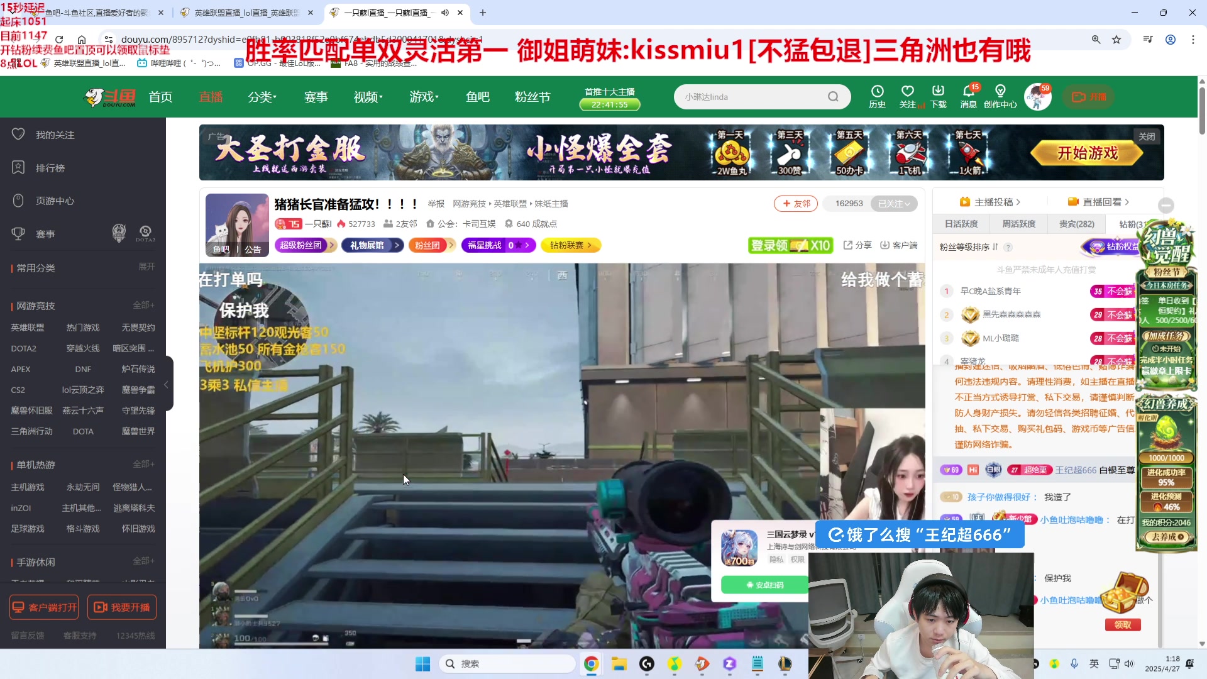Minimize the floating 幻兽觉醒 widget
Image resolution: width=1207 pixels, height=679 pixels.
(1166, 205)
